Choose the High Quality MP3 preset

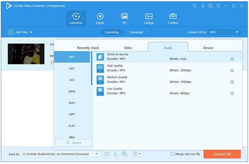click(168, 69)
